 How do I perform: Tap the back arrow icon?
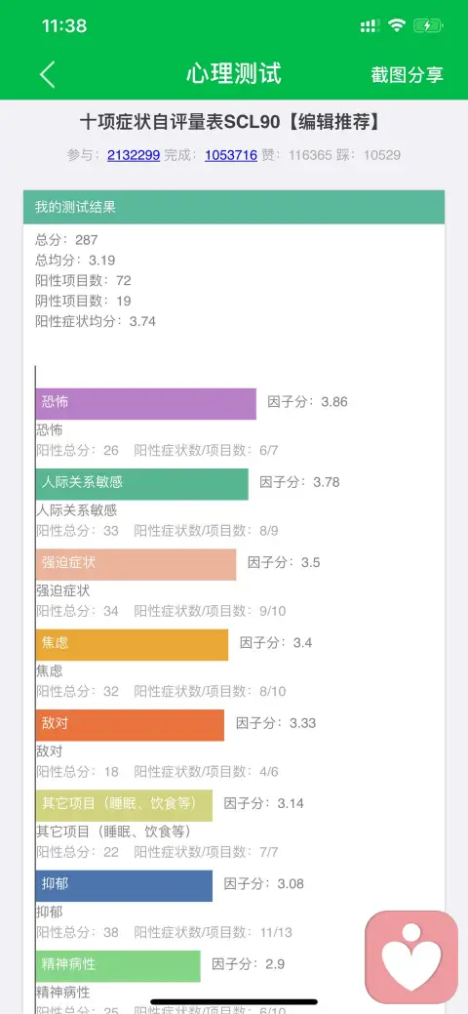48,74
